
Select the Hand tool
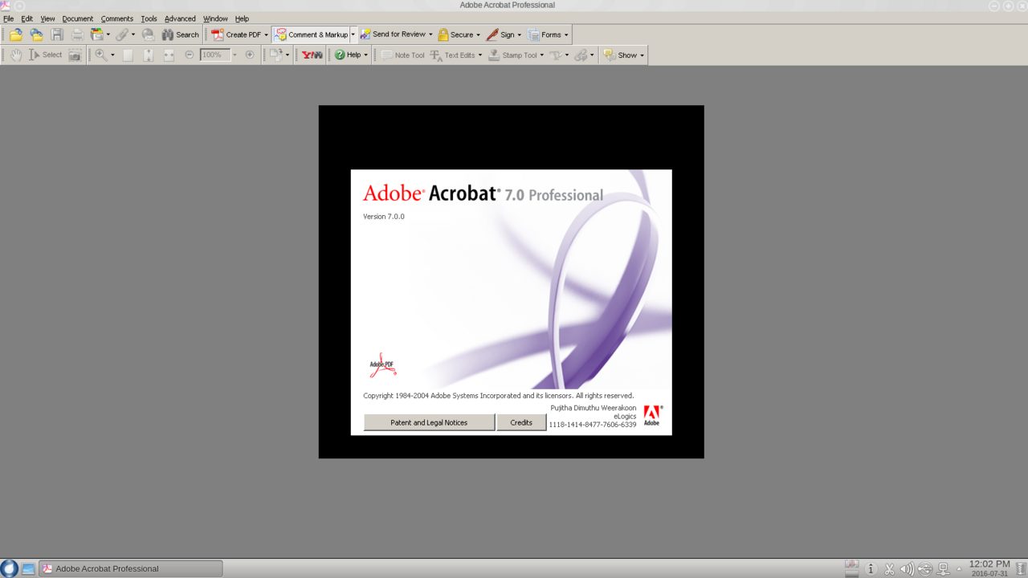(x=15, y=55)
